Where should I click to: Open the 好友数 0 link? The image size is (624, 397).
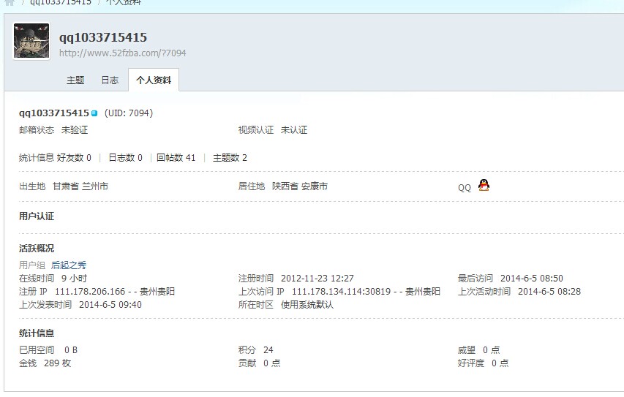tap(74, 158)
